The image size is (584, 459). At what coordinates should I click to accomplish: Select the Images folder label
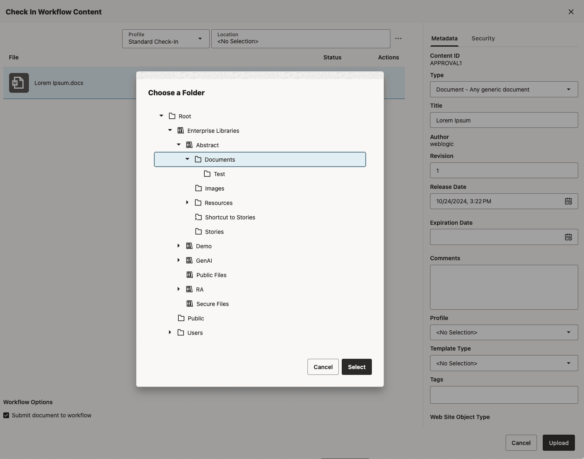(215, 188)
